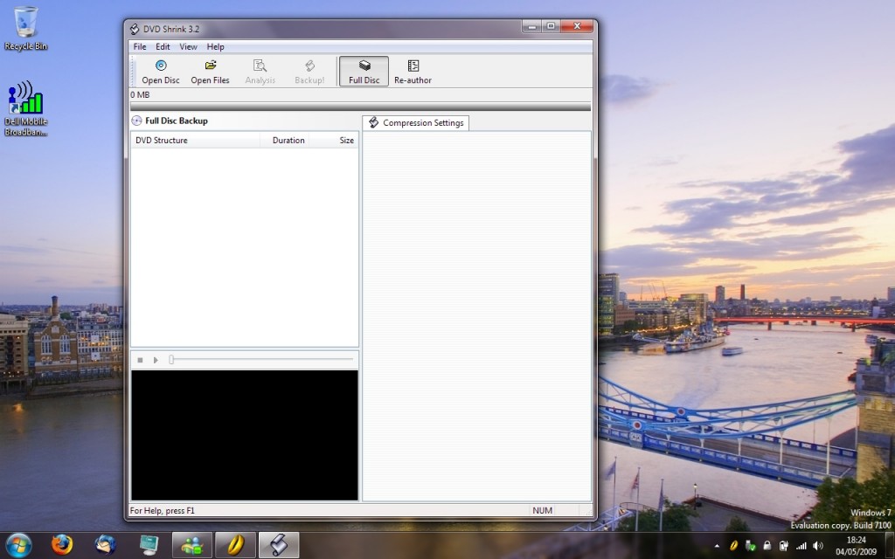
Task: Click the Backup! toolbar button
Action: pyautogui.click(x=309, y=72)
